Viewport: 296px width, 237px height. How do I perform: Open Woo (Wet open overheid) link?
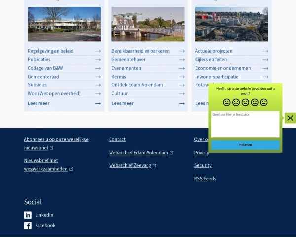coord(54,93)
